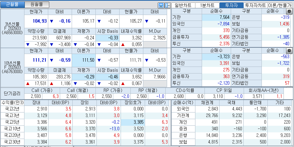The height and width of the screenshot is (147, 294).
Task: Open the 일반차트 tab
Action: coord(183,5)
